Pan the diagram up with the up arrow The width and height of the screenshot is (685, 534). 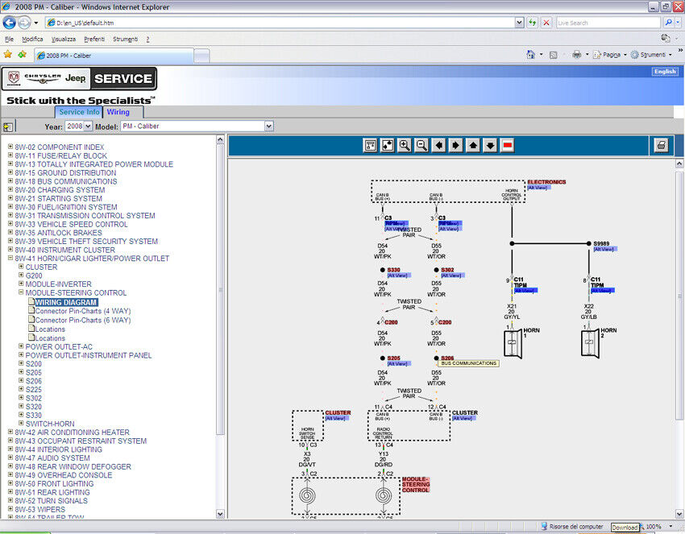click(473, 145)
